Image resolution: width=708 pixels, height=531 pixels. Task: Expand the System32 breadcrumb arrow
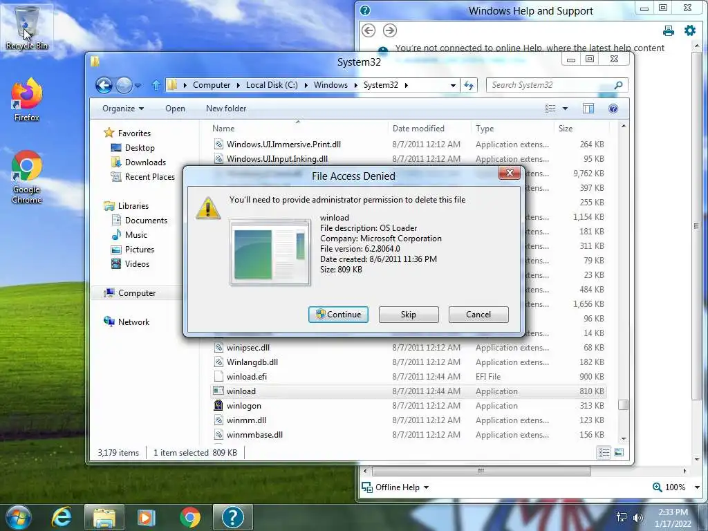[x=407, y=85]
